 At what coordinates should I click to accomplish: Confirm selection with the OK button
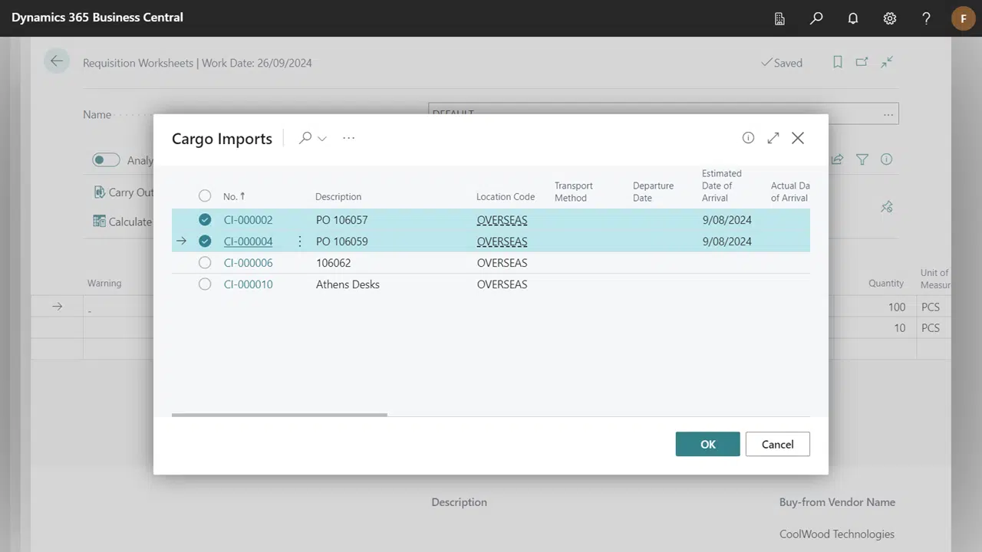point(707,445)
